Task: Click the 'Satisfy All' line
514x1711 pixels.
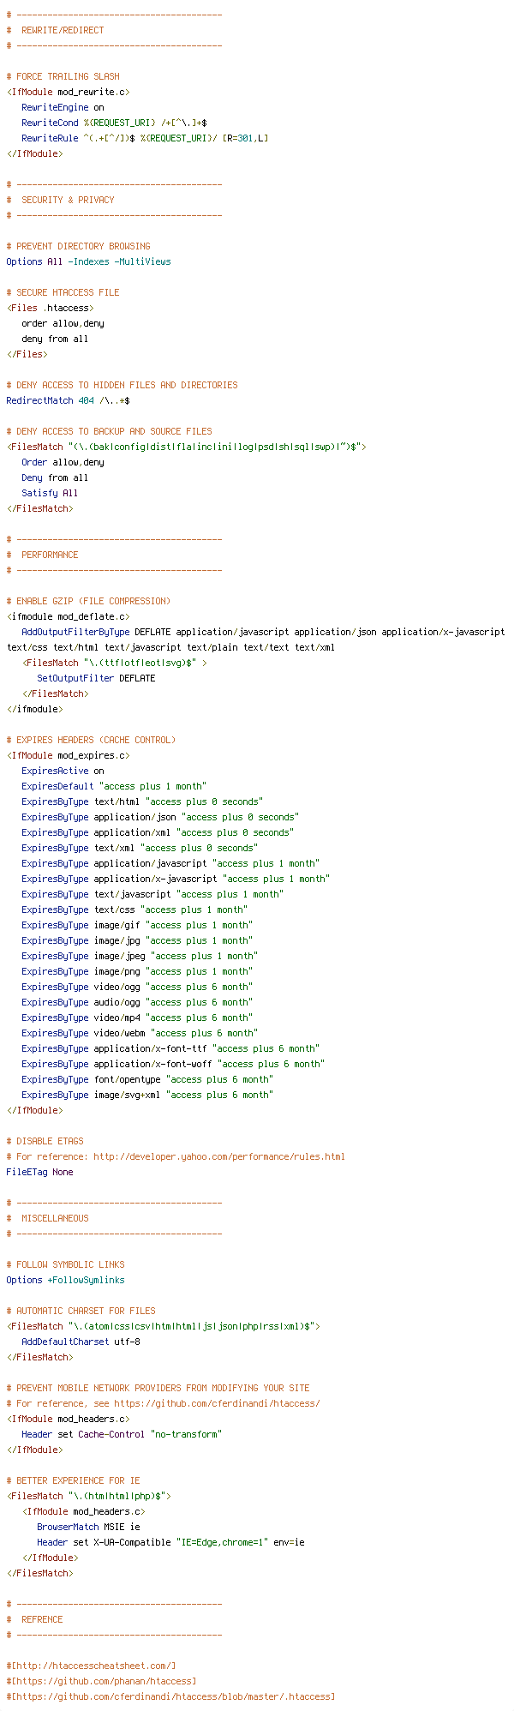Action: 50,493
